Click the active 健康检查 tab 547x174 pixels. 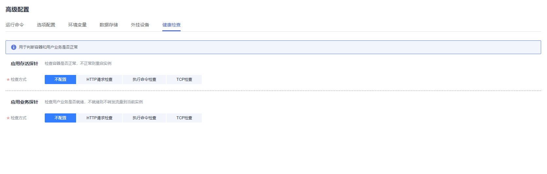point(171,25)
